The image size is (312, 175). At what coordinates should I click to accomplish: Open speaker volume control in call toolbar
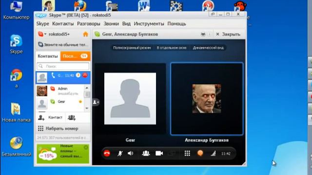pyautogui.click(x=131, y=153)
